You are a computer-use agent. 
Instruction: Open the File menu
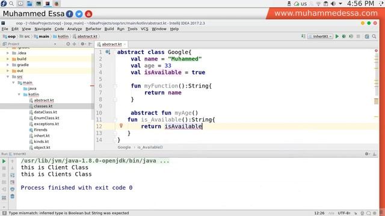point(5,29)
